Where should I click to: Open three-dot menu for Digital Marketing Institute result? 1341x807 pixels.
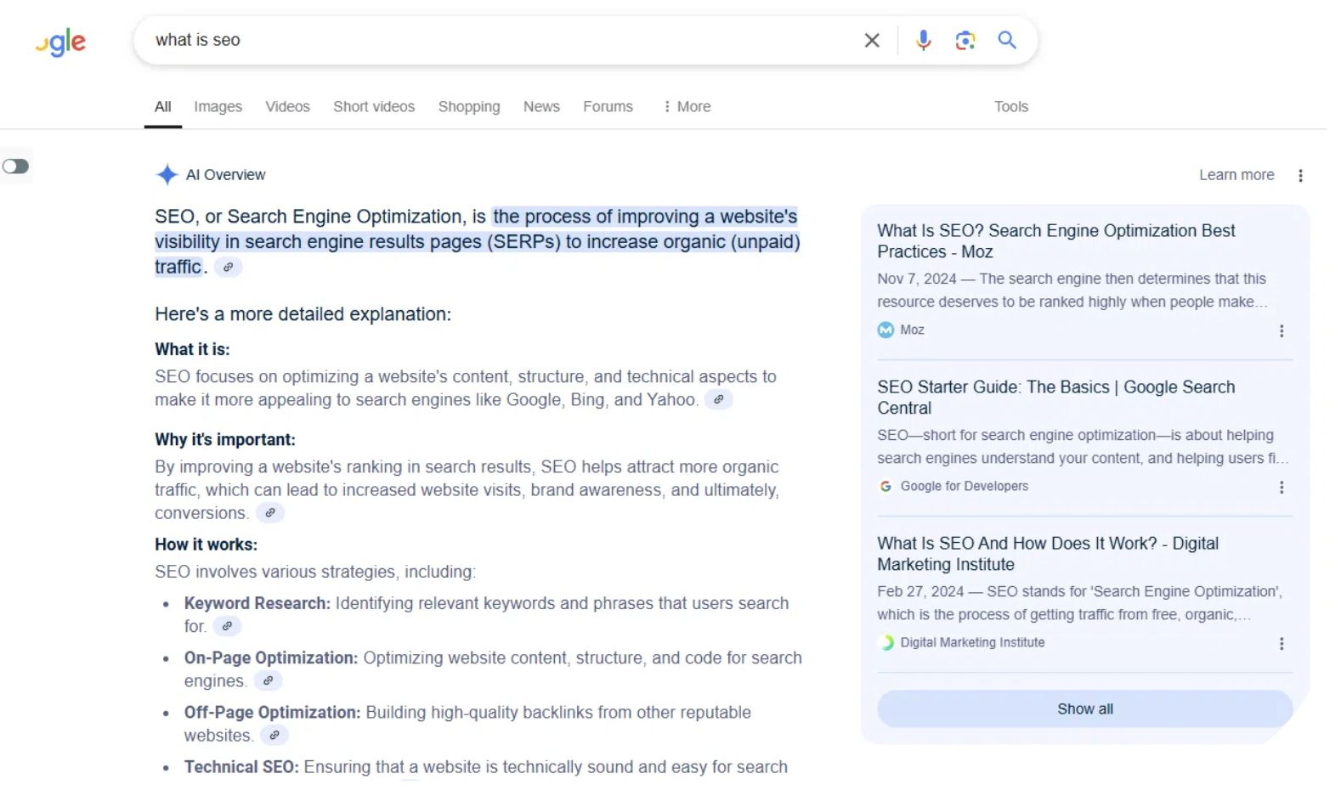[x=1282, y=643]
